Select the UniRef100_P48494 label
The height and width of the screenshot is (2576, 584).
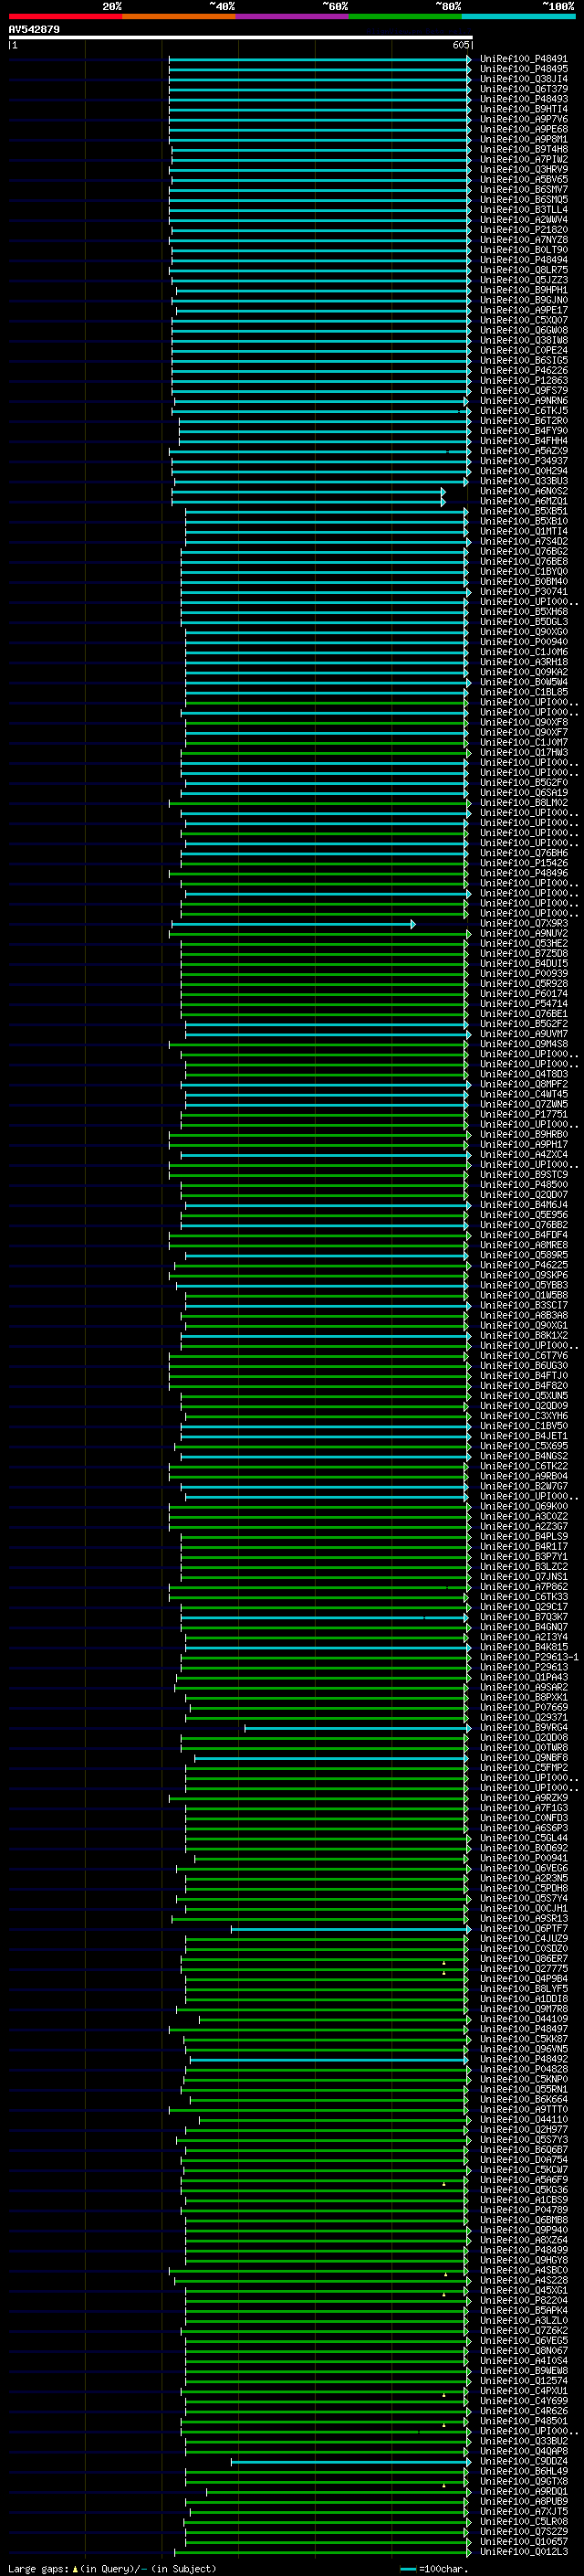click(524, 260)
